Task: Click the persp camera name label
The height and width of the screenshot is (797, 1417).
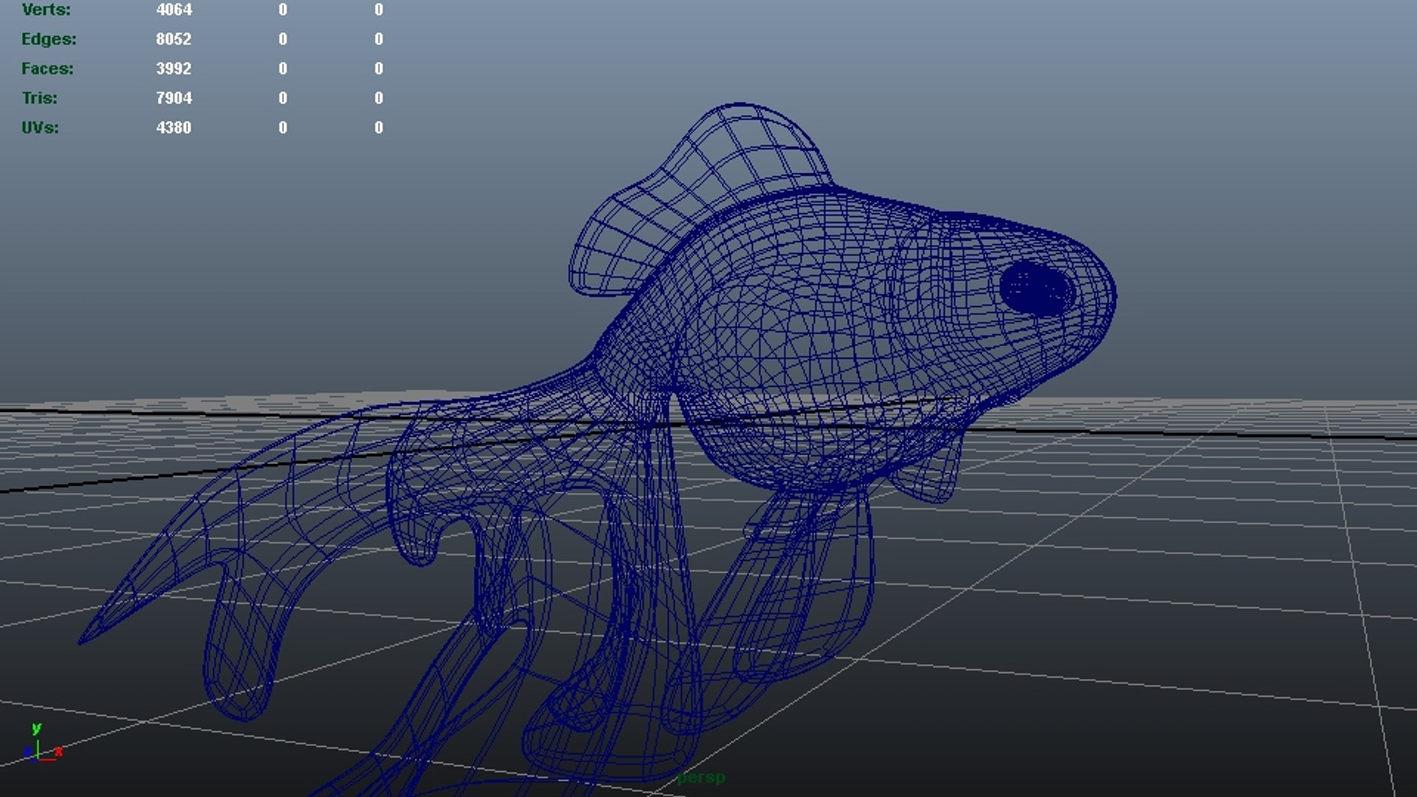Action: (x=701, y=778)
